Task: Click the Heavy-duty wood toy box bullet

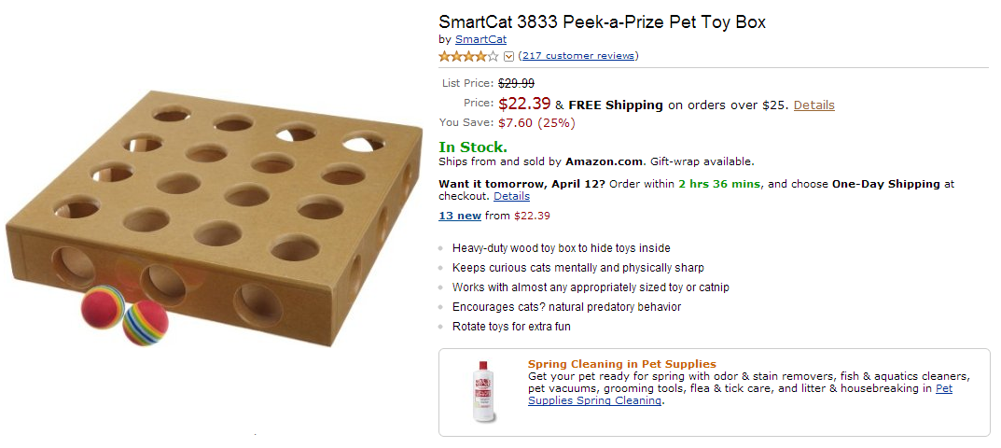Action: 561,248
